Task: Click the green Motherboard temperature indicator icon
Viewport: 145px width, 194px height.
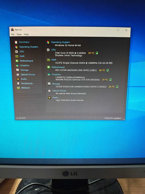Action: pos(108,70)
